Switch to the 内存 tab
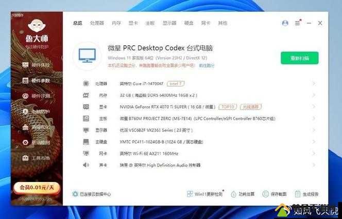 point(116,23)
